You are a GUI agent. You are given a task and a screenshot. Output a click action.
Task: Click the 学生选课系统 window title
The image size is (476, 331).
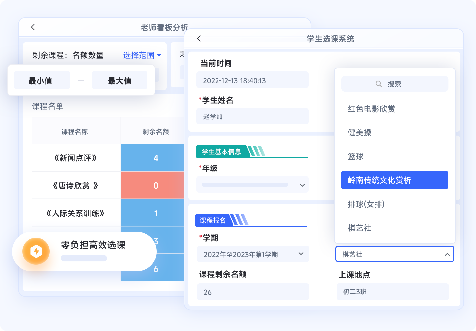point(331,39)
